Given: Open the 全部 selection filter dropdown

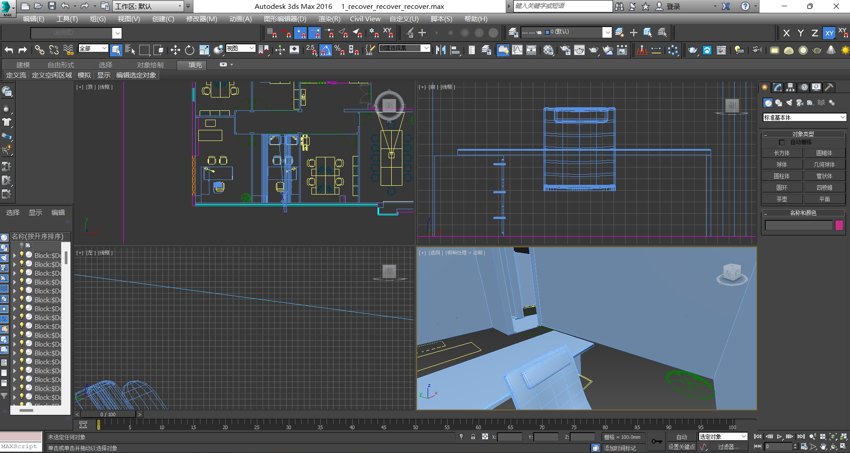Looking at the screenshot, I should pos(93,48).
